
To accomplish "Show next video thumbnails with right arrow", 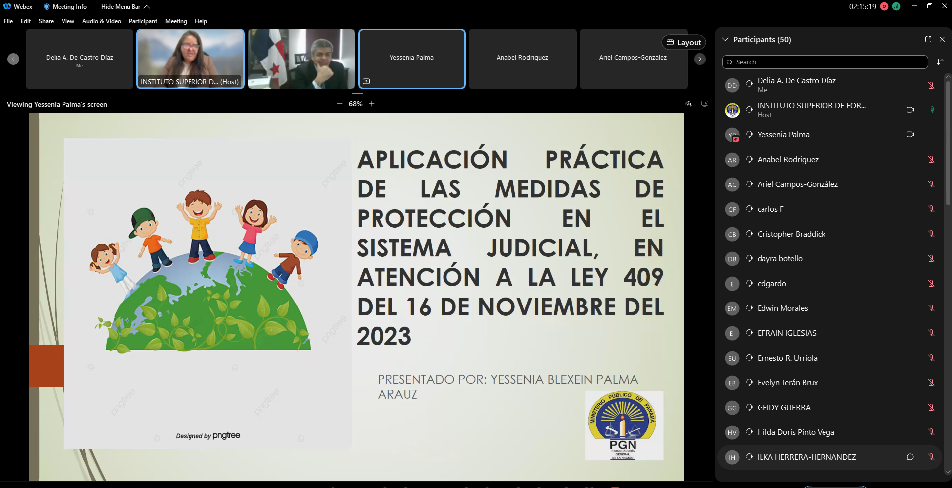I will pyautogui.click(x=699, y=59).
